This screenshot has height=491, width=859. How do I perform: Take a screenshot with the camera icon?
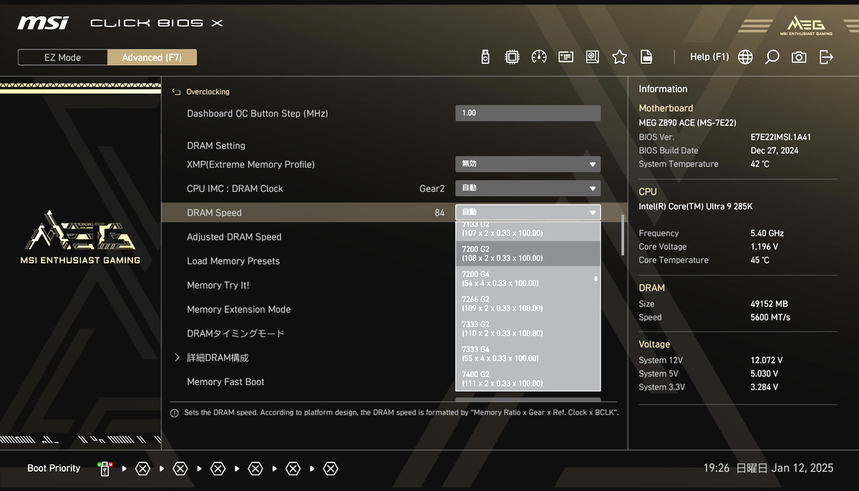coord(799,57)
